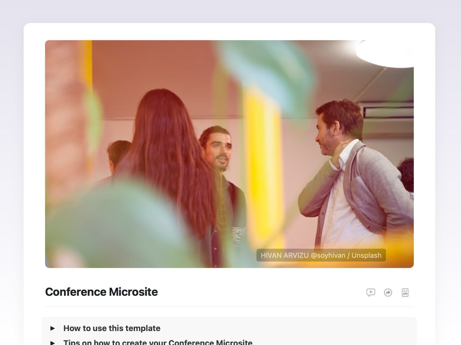The width and height of the screenshot is (461, 345).
Task: Click the disclosure triangle before 'How to use this template'
Action: [53, 328]
